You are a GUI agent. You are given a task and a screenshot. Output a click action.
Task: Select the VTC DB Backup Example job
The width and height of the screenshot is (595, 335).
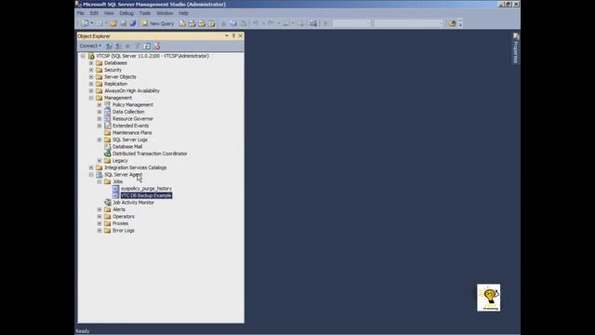click(146, 195)
